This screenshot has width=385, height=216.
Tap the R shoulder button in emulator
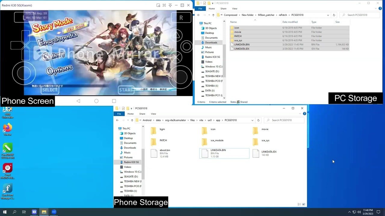181,18
